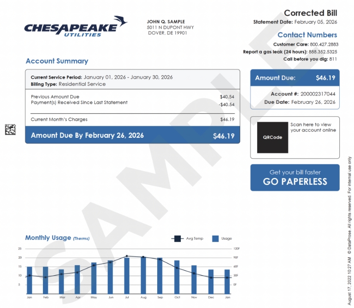Screen dimensions: 354x308
Task: Click Account # 200002317044
Action: tap(303, 94)
